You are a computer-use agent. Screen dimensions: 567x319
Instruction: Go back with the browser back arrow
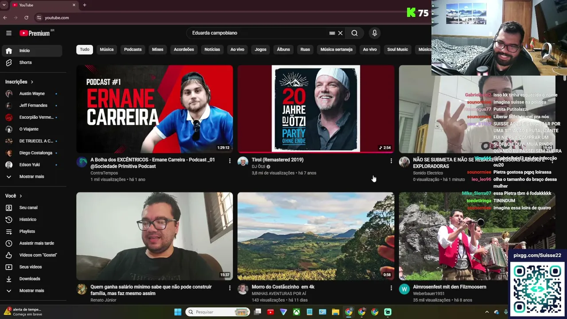point(5,18)
